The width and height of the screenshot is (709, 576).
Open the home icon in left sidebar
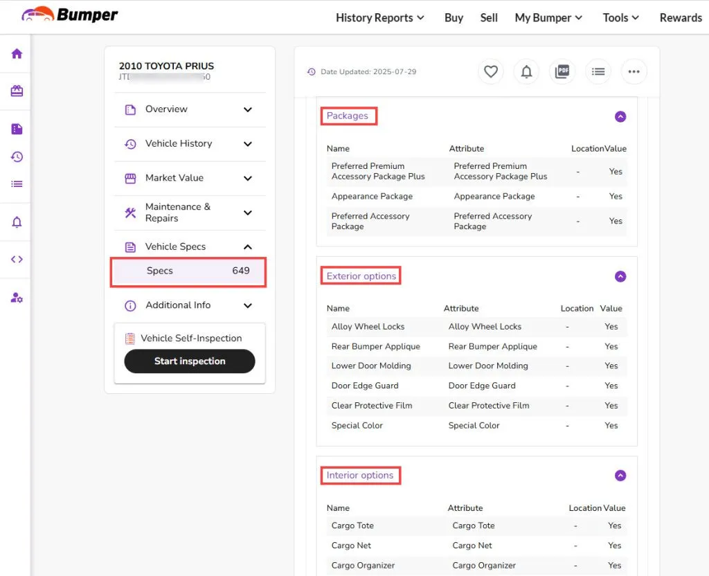pyautogui.click(x=17, y=54)
